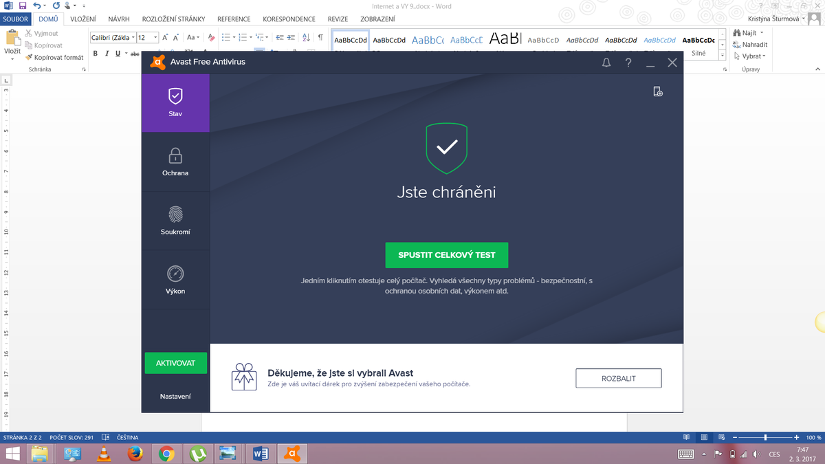Toggle bold formatting in Word ribbon

pos(96,54)
